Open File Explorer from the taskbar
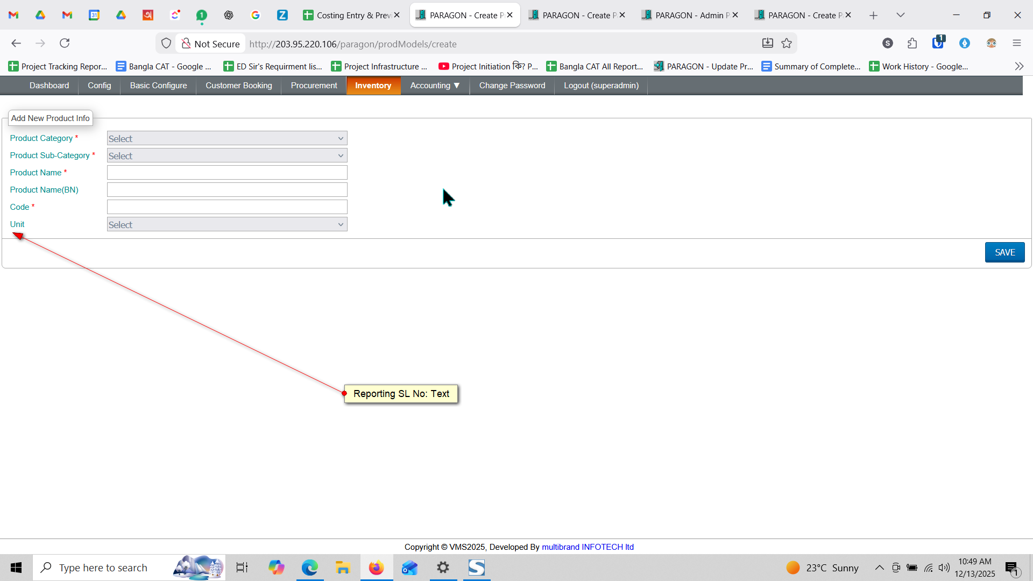The image size is (1033, 581). coord(343,568)
